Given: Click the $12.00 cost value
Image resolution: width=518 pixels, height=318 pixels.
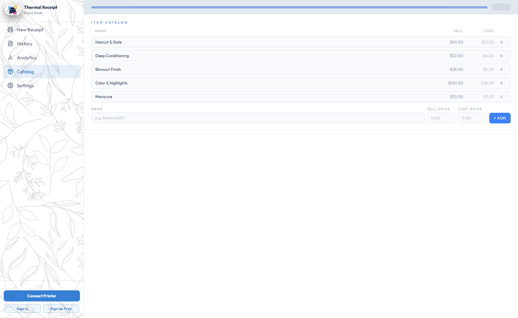Looking at the screenshot, I should (488, 42).
